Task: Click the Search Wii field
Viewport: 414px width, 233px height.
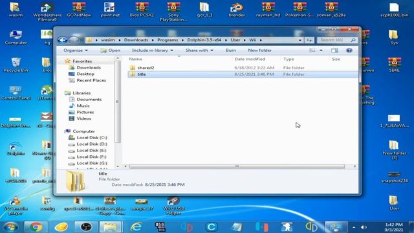Action: [337, 40]
